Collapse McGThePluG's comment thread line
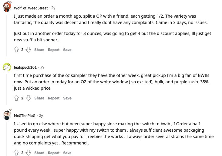The height and width of the screenshot is (156, 222). [7, 139]
